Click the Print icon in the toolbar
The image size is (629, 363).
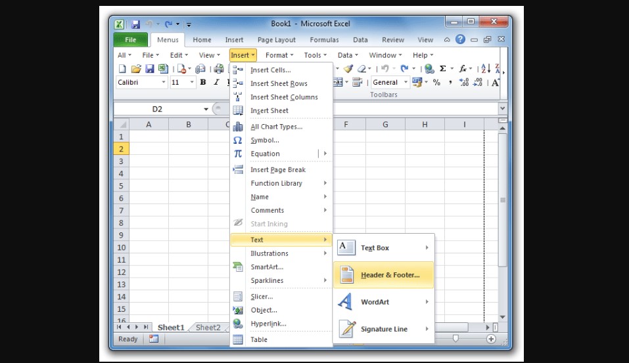(219, 69)
